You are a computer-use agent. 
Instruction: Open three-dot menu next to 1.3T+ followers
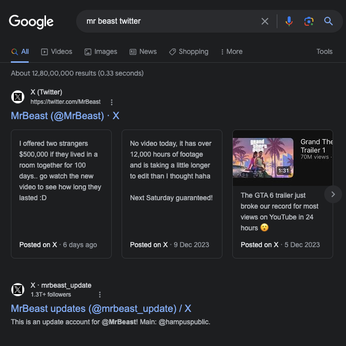pyautogui.click(x=100, y=295)
